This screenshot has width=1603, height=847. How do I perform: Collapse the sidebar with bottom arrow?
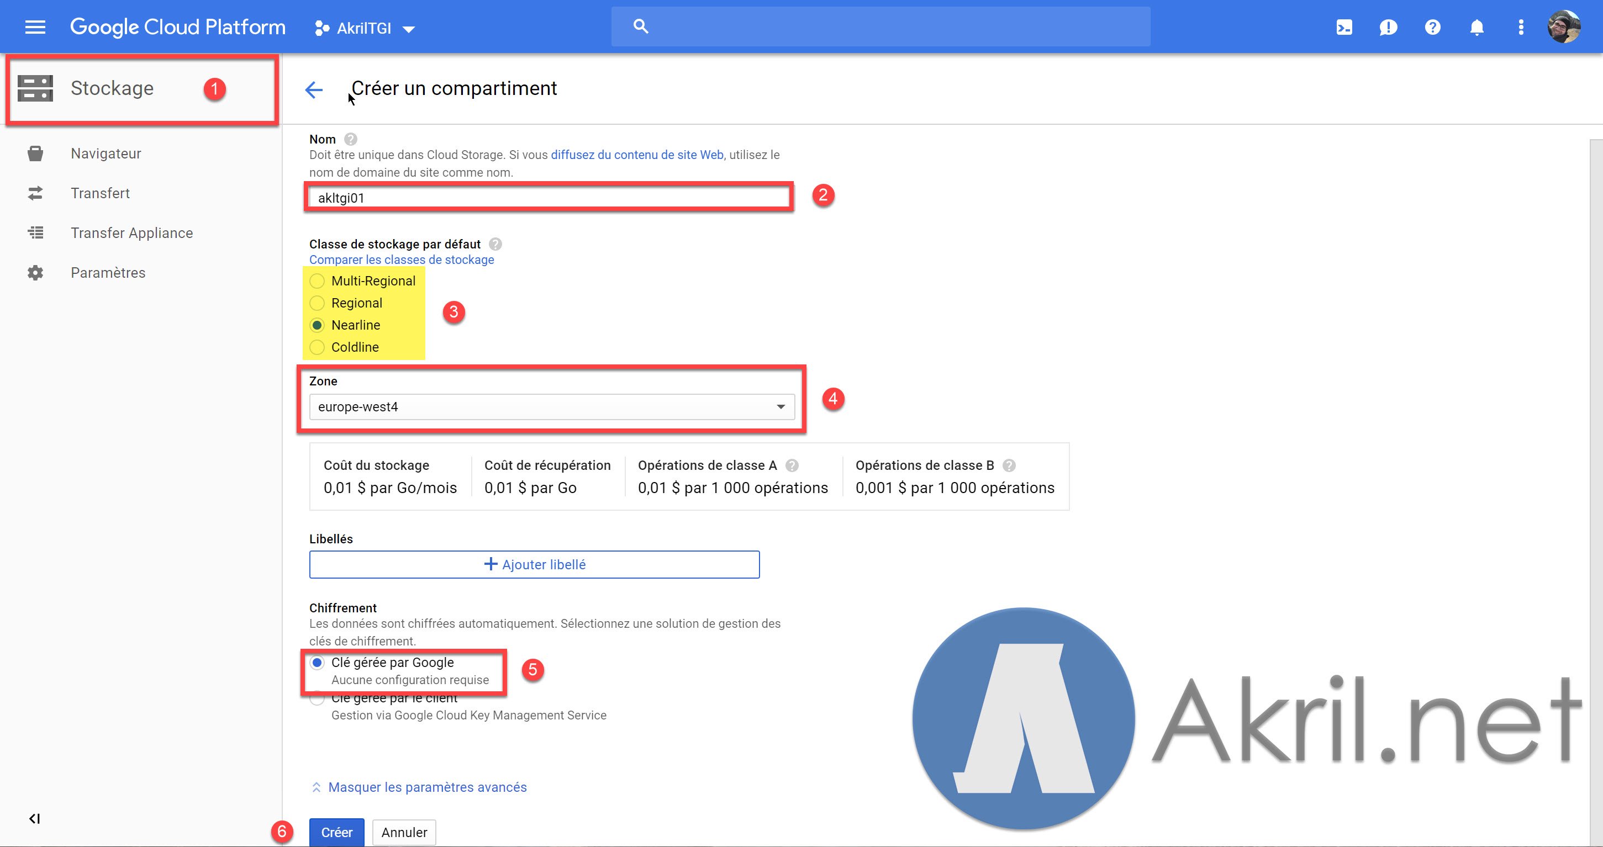click(x=35, y=818)
